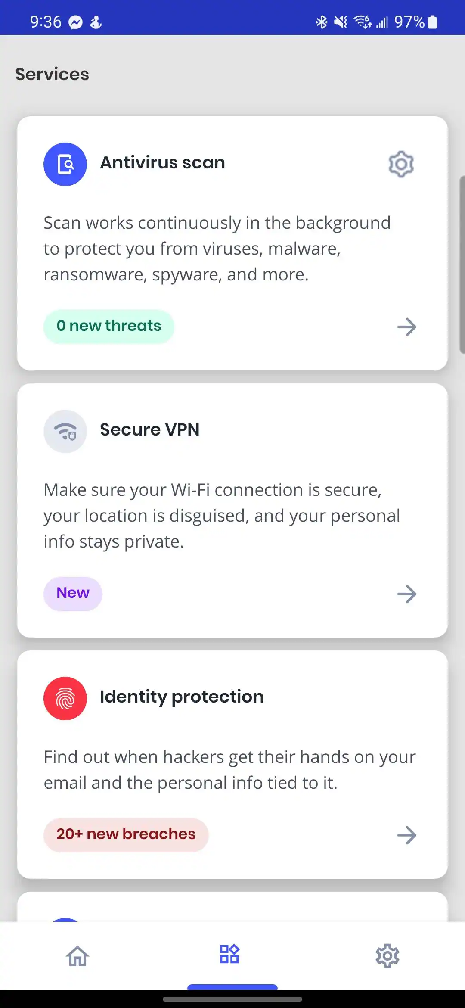Tap the Identity protection fingerprint icon

[x=65, y=698]
